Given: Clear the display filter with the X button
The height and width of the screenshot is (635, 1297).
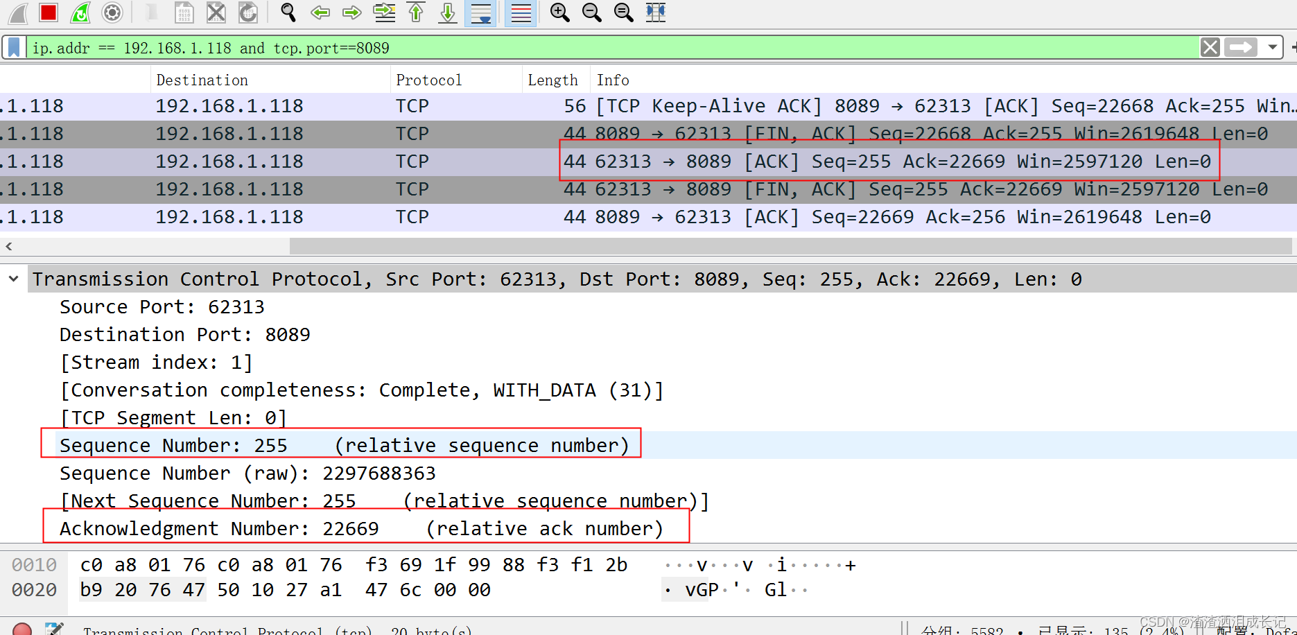Looking at the screenshot, I should point(1210,48).
